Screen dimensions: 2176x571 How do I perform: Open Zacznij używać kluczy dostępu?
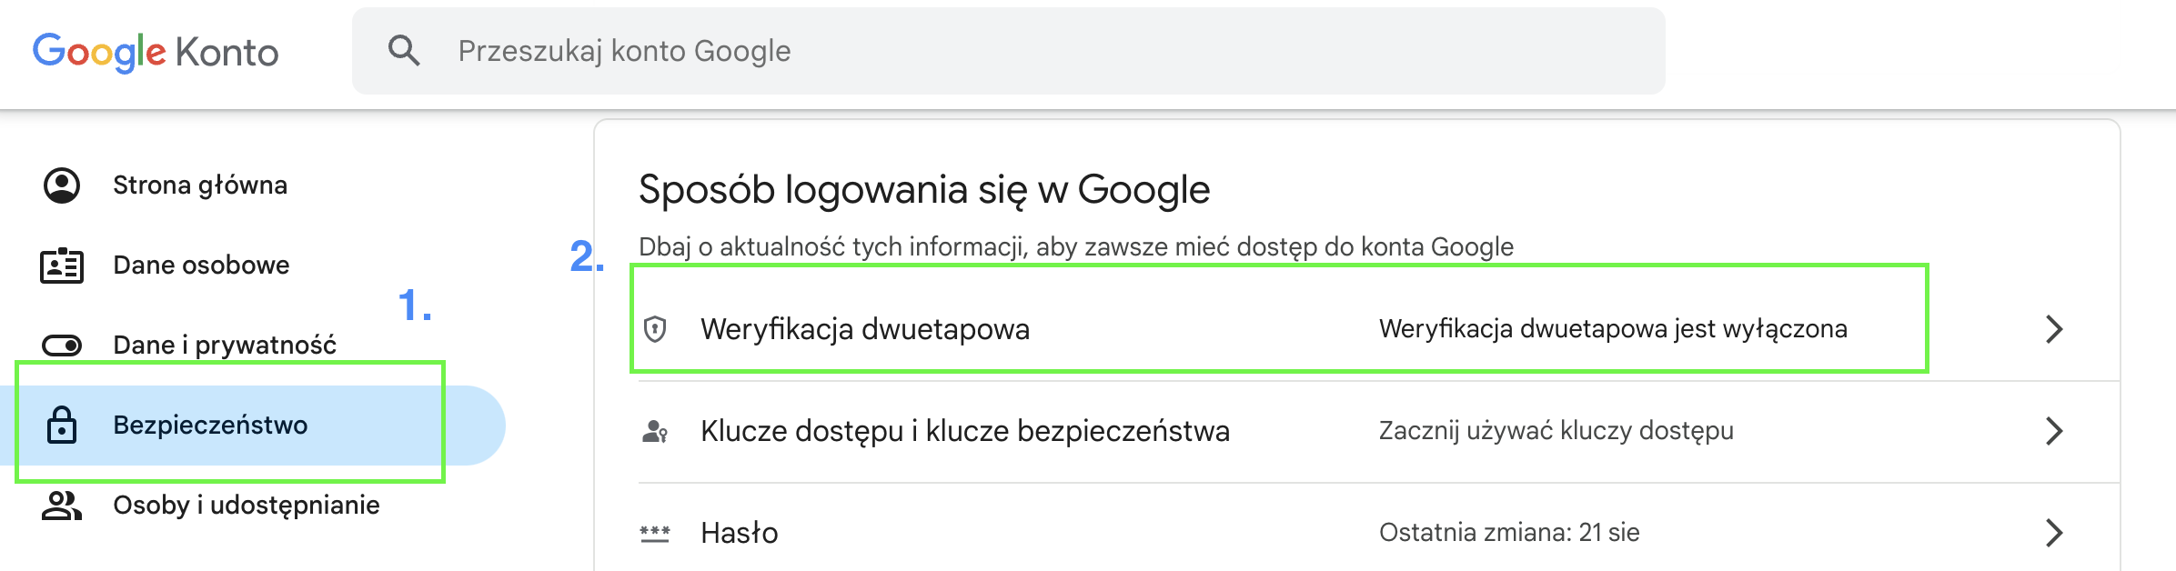click(1556, 431)
